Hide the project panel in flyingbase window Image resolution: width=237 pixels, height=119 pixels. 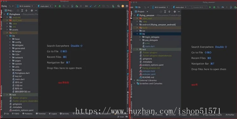pyautogui.click(x=36, y=10)
